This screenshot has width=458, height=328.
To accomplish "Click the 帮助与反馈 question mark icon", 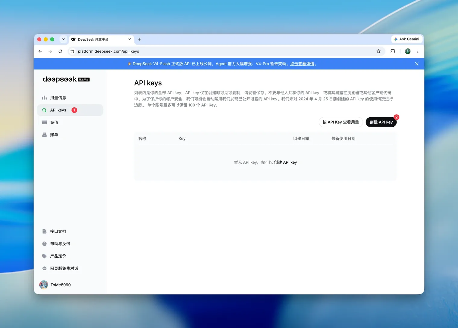I will (44, 244).
